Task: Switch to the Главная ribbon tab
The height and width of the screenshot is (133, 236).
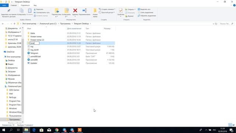Action: pos(14,5)
